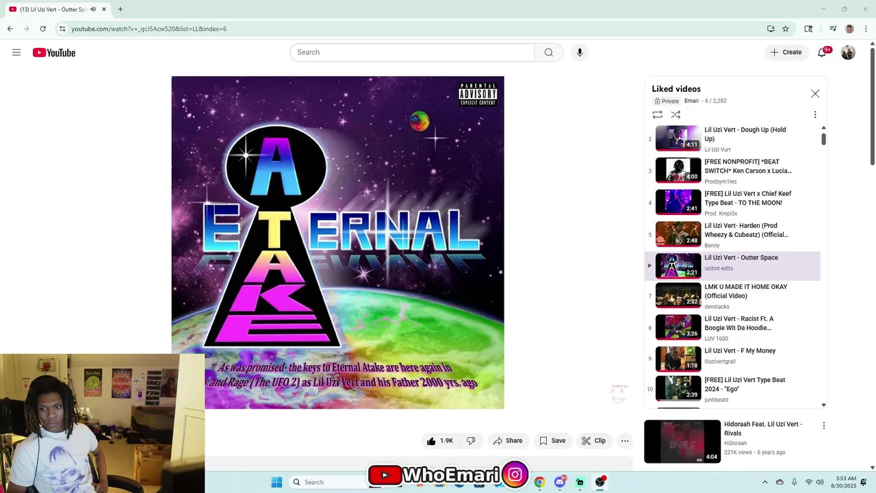Mute the tab's audio speaker icon

93,10
